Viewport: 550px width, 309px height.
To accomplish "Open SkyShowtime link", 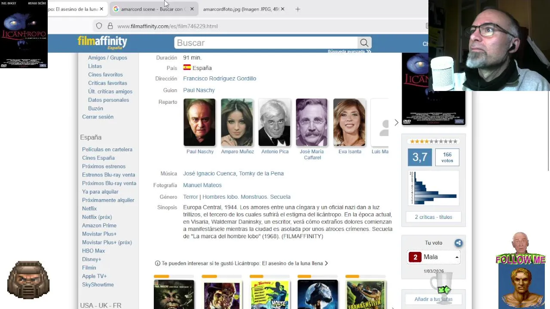I will tap(98, 285).
